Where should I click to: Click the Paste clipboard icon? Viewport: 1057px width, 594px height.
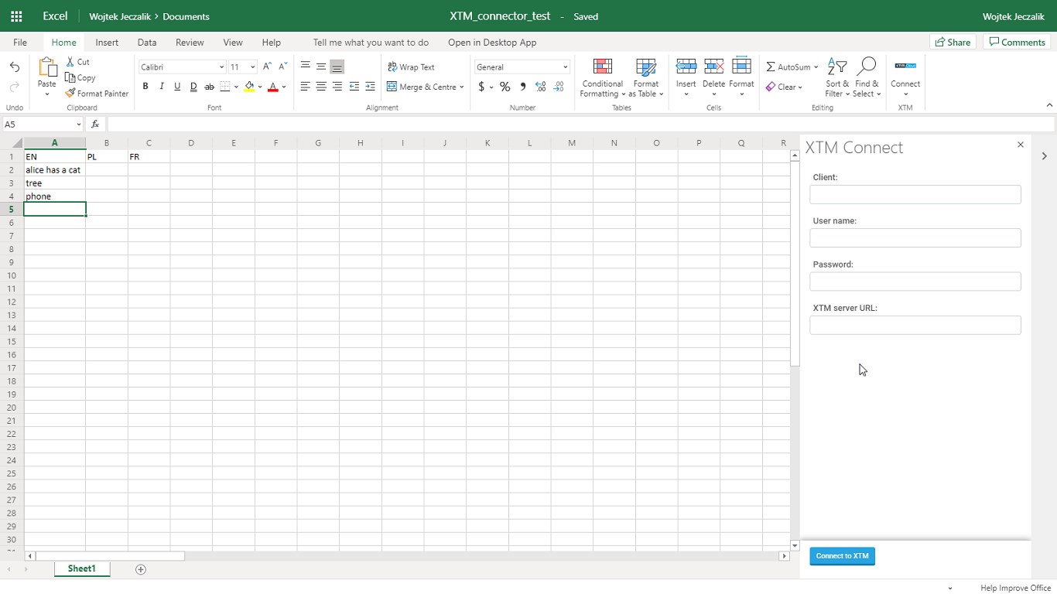[x=47, y=68]
